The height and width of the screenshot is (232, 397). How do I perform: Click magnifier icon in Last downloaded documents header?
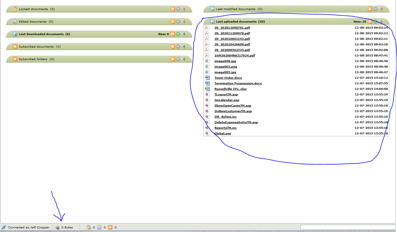pos(183,34)
